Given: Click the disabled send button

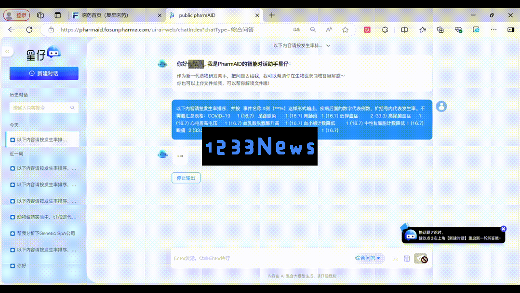Looking at the screenshot, I should pos(421,258).
